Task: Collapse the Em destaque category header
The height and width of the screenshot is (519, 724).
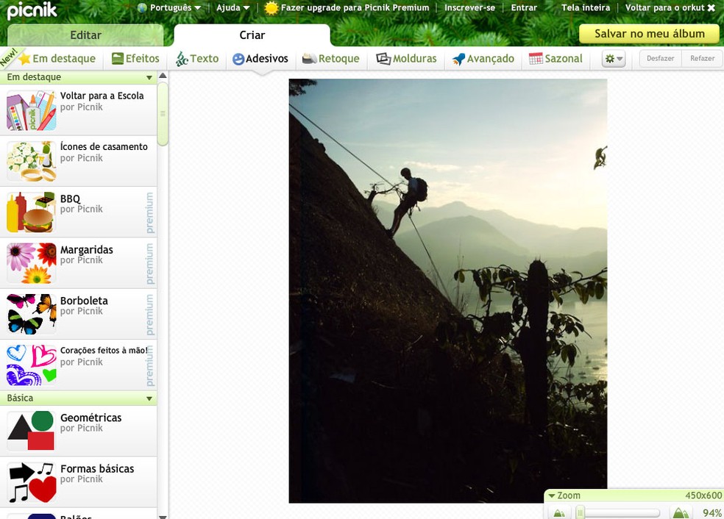Action: point(151,76)
